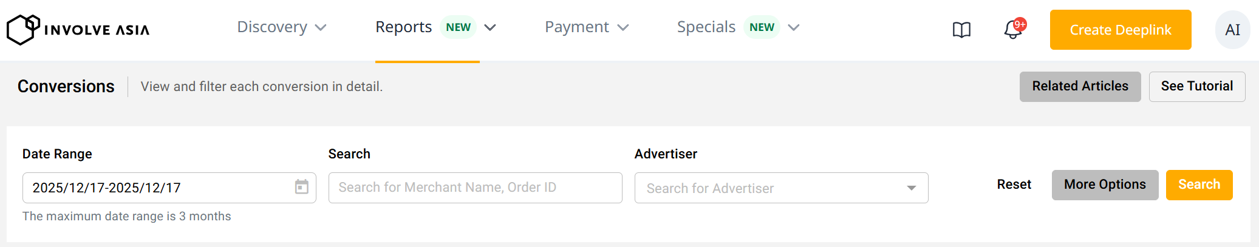Click the NEW badge beside Specials
The width and height of the screenshot is (1259, 247).
point(762,27)
